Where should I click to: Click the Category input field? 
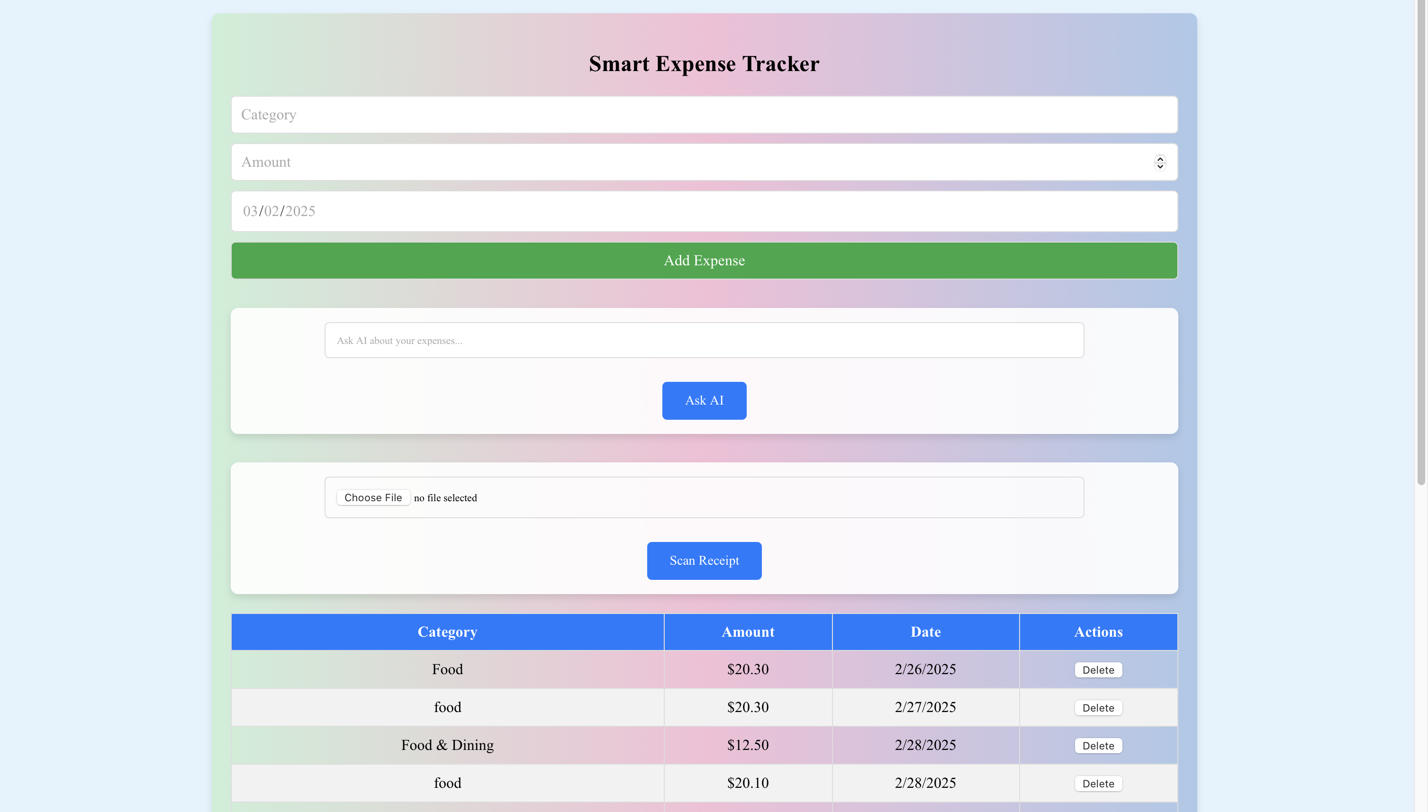tap(704, 114)
